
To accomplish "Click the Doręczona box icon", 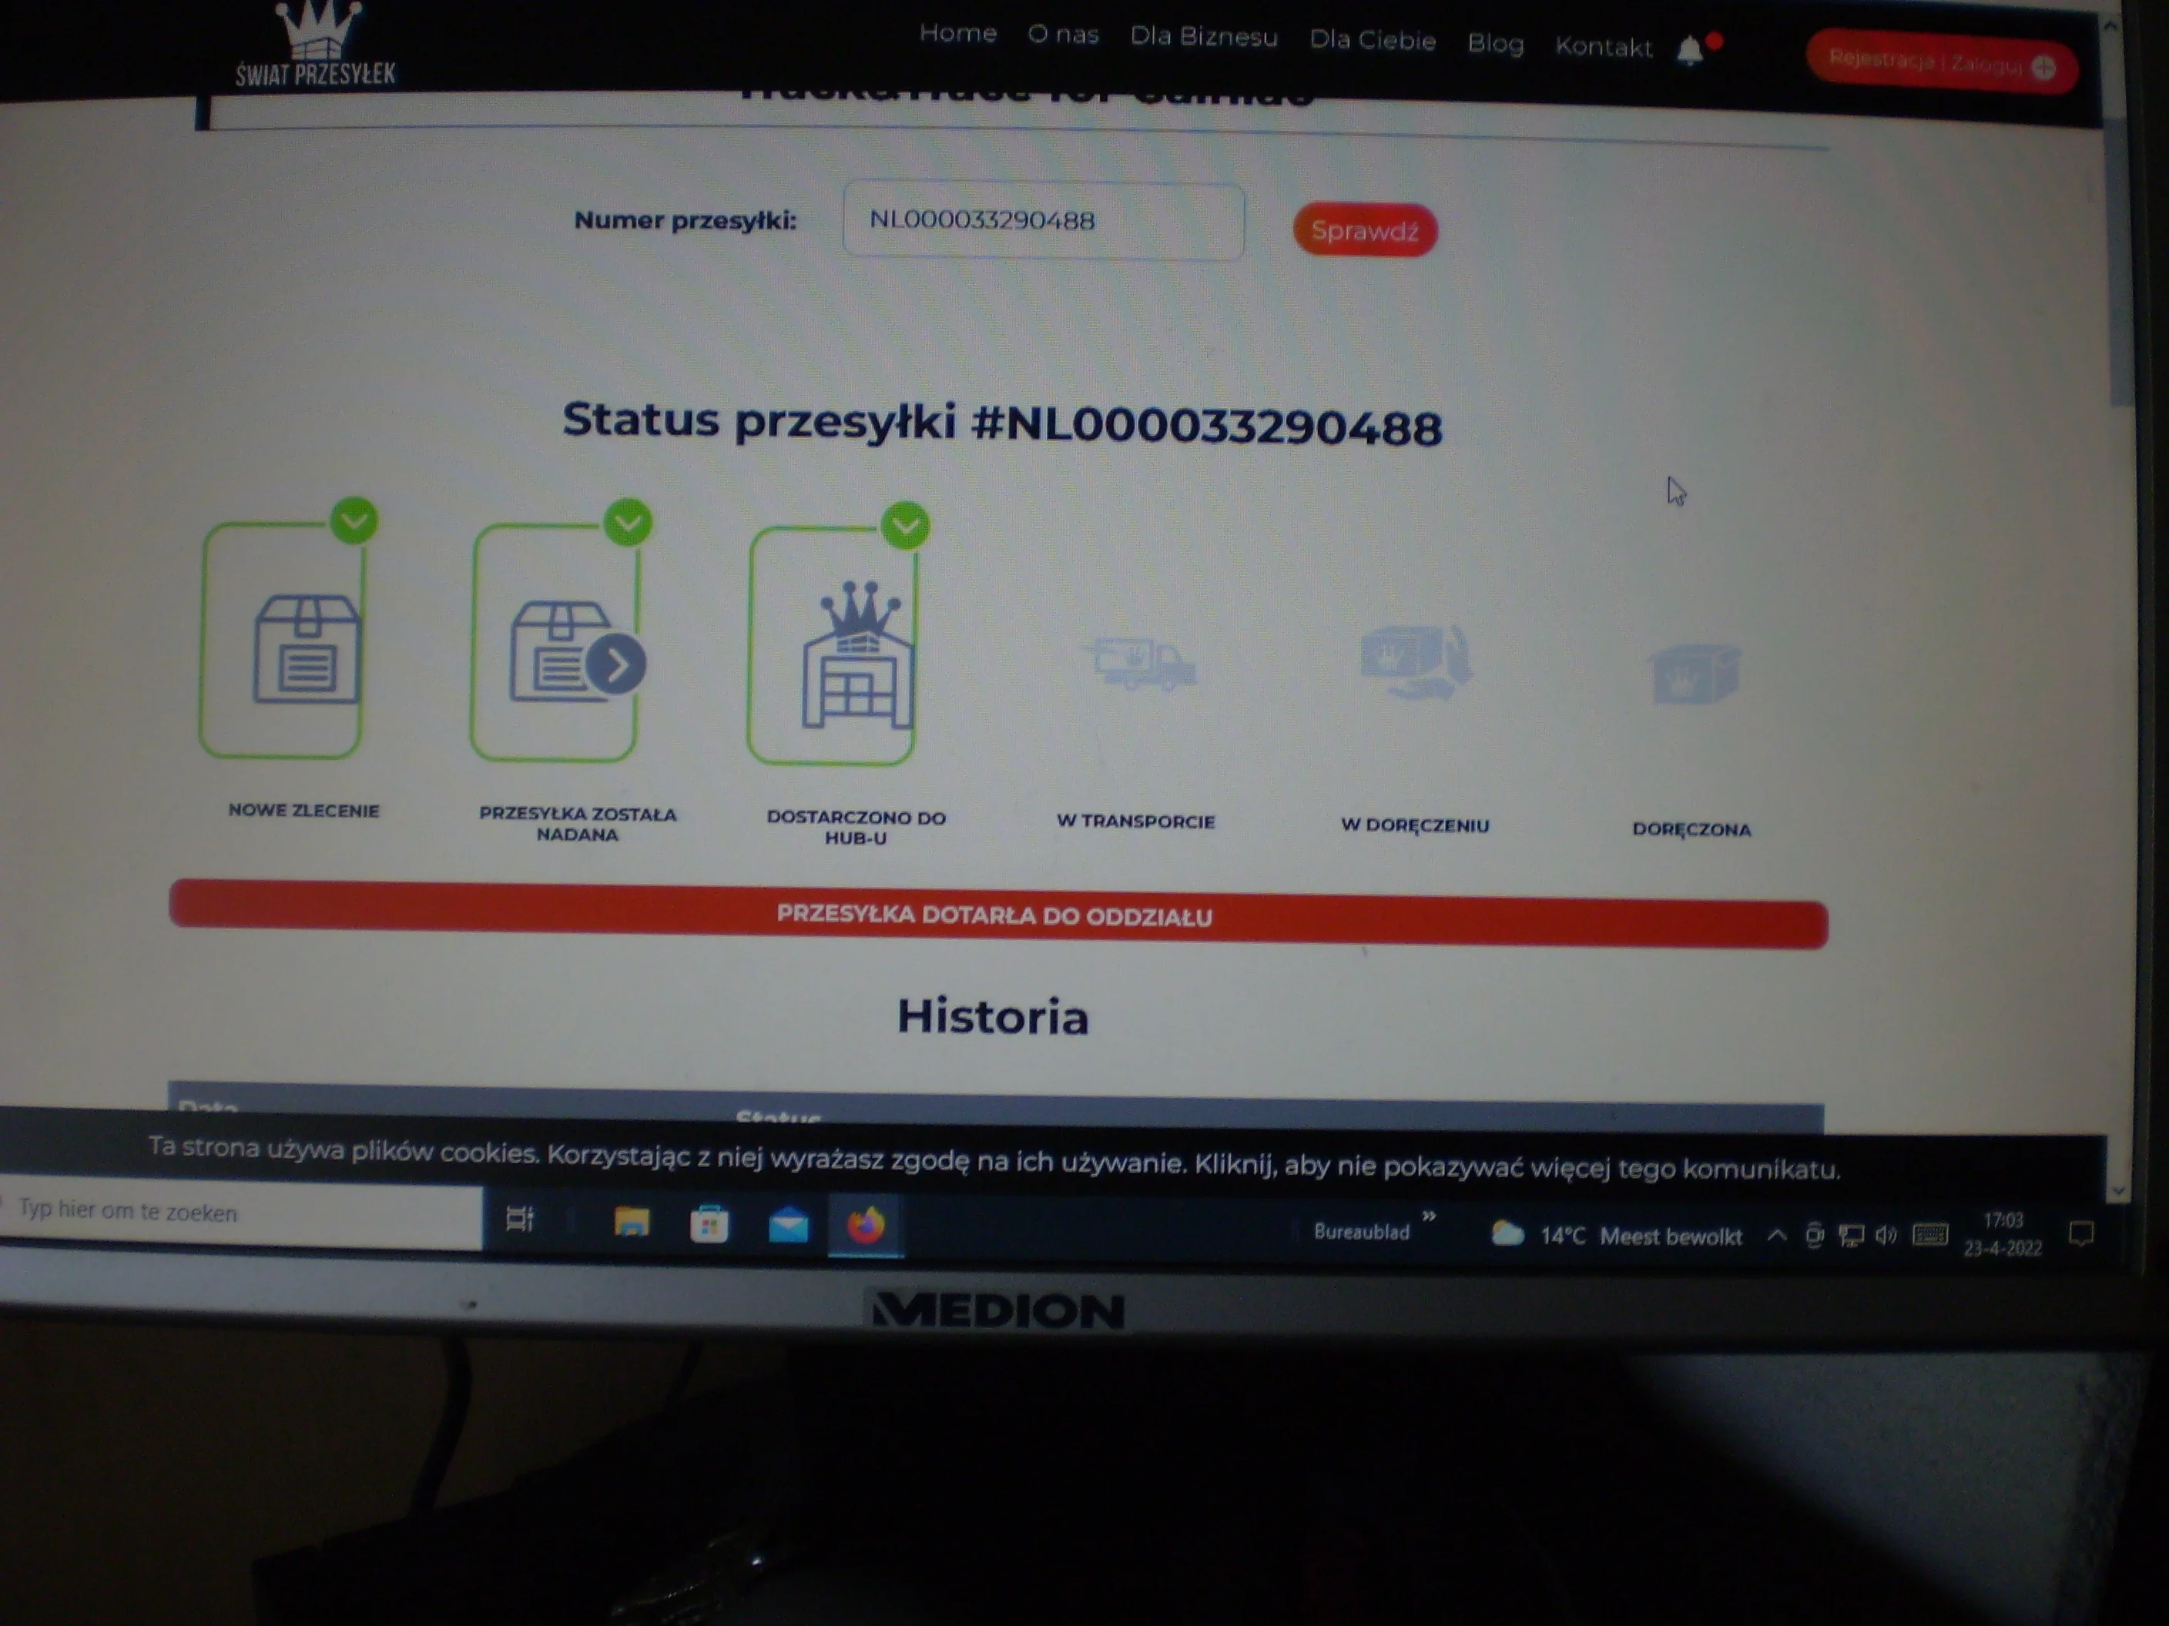I will [1694, 672].
